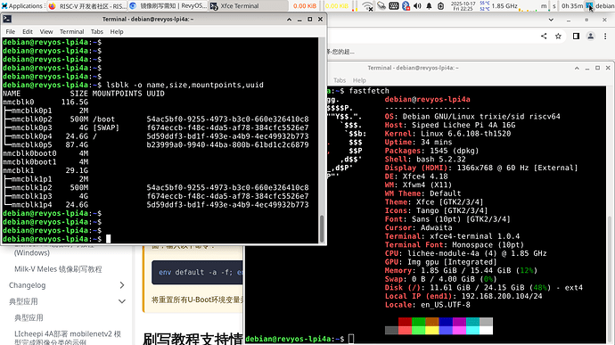Click the removable drive tray icon
This screenshot has width=615, height=345.
pos(381,6)
